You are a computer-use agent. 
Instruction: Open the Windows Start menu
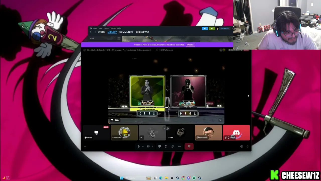pos(122,178)
